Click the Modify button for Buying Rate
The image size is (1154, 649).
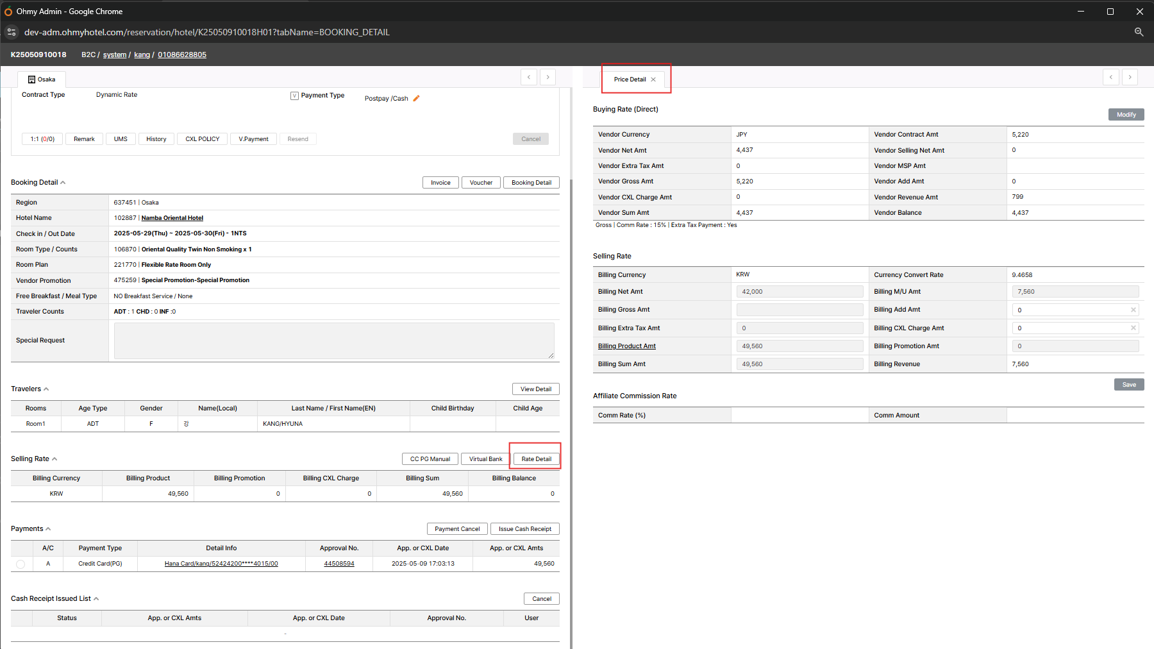(x=1126, y=115)
